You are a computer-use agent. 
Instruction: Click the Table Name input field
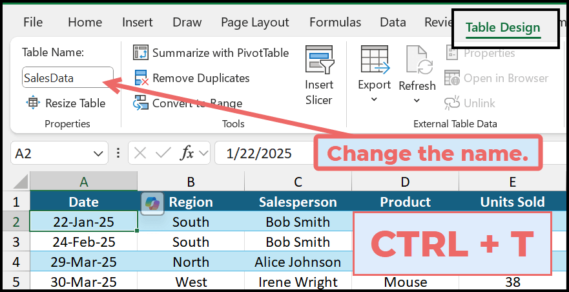click(x=67, y=78)
